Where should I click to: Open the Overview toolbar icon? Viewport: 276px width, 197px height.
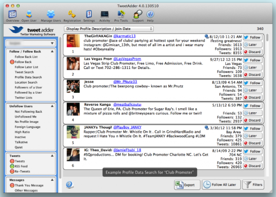click(12, 16)
